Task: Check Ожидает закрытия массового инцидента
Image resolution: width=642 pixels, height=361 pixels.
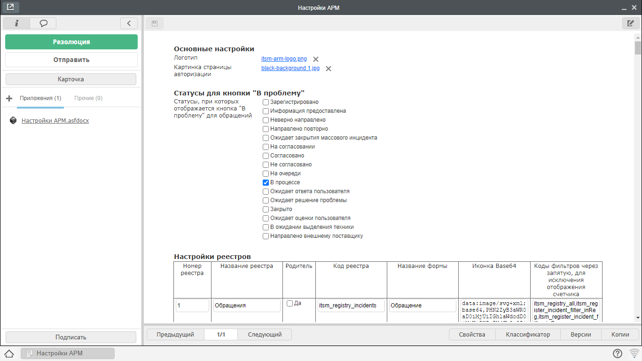Action: 266,138
